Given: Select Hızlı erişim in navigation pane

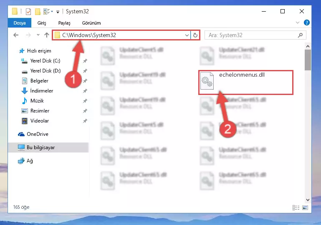Looking at the screenshot, I should tap(39, 51).
